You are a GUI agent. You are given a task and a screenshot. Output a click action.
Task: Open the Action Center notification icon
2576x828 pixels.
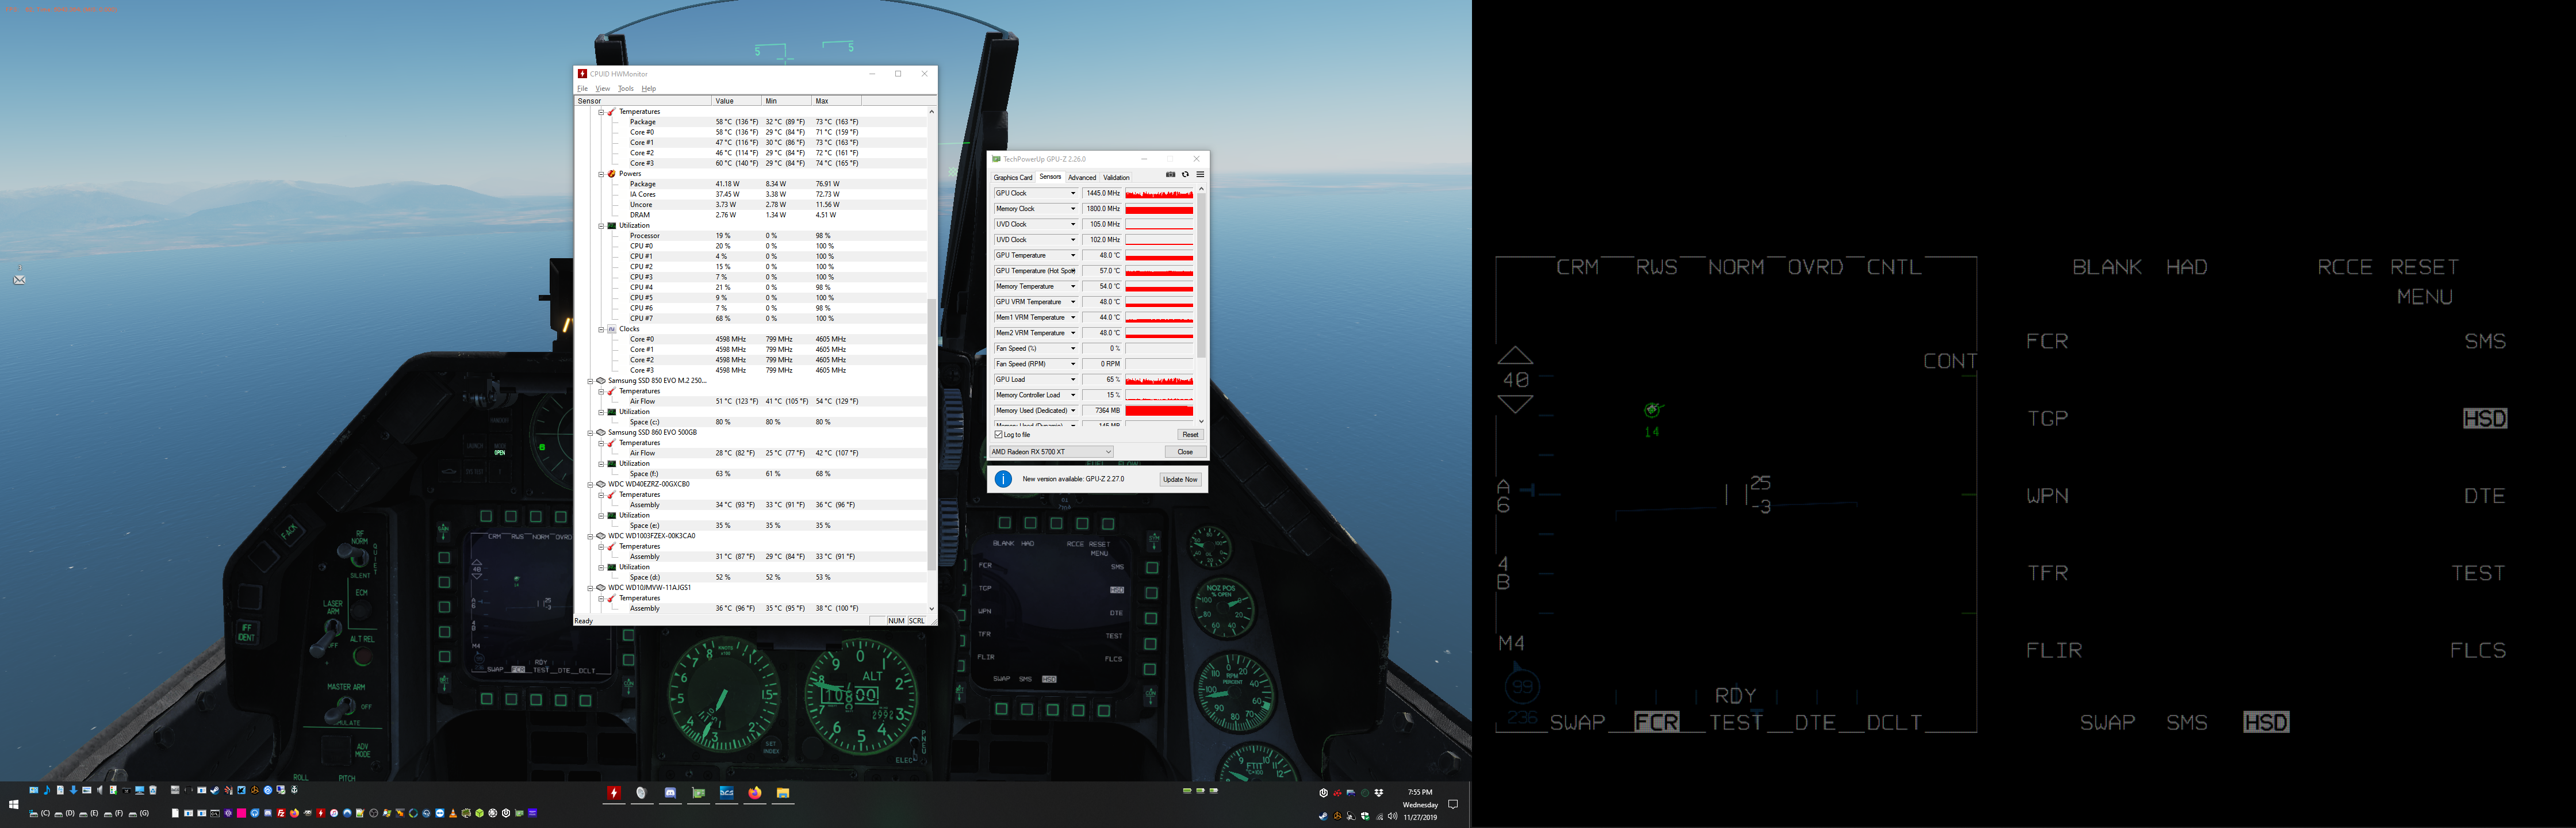point(1453,804)
